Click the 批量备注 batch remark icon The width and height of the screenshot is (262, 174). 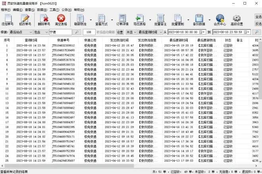[160, 19]
